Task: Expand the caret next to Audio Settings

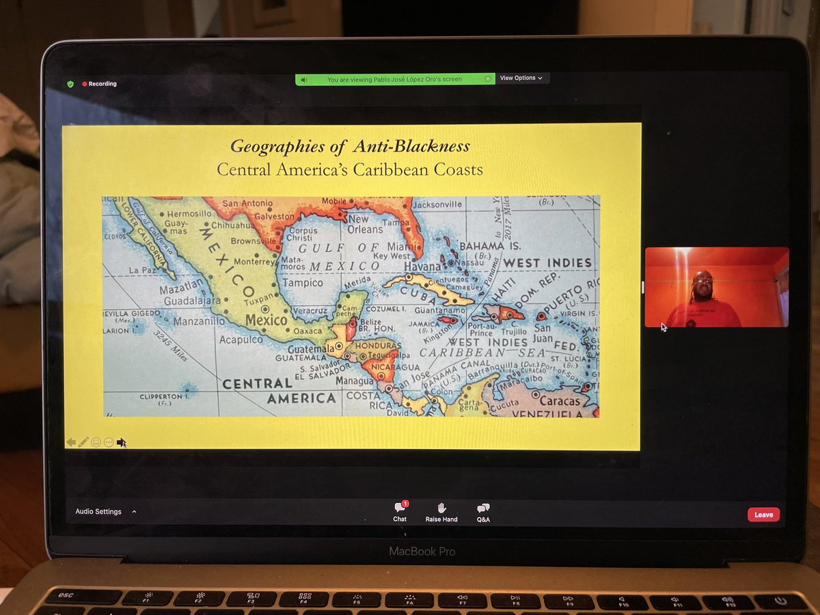Action: pyautogui.click(x=134, y=511)
